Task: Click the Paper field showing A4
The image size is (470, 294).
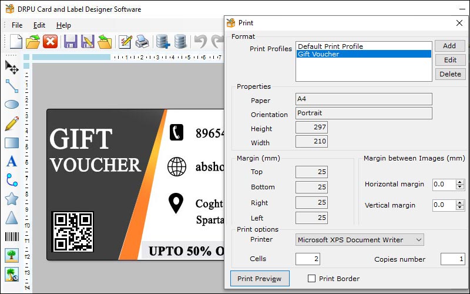Action: point(364,99)
